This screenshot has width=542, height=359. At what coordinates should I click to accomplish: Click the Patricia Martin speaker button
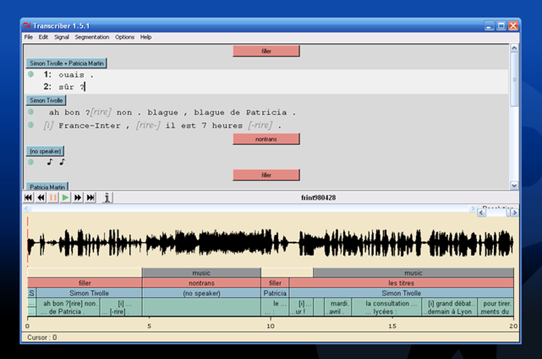tap(47, 186)
